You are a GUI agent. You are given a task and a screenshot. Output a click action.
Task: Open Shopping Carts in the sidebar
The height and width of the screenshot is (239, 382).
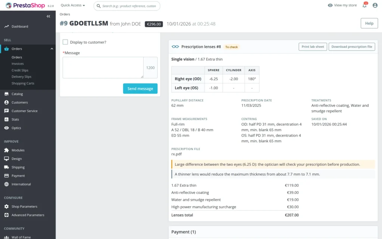point(23,83)
